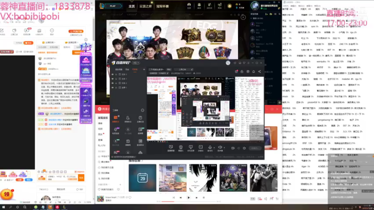This screenshot has width=374, height=210.
Task: Click the lock icon in streaming app header
Action: 242,71
